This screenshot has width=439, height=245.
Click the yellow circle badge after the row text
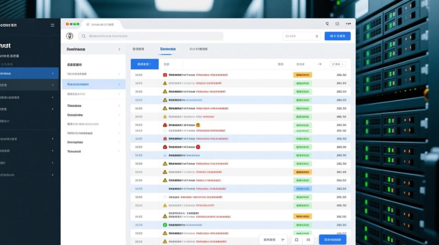coord(198,125)
